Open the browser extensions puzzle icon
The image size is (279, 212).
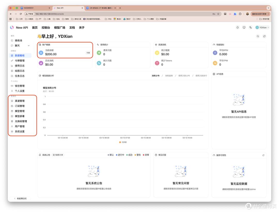pyautogui.click(x=240, y=14)
